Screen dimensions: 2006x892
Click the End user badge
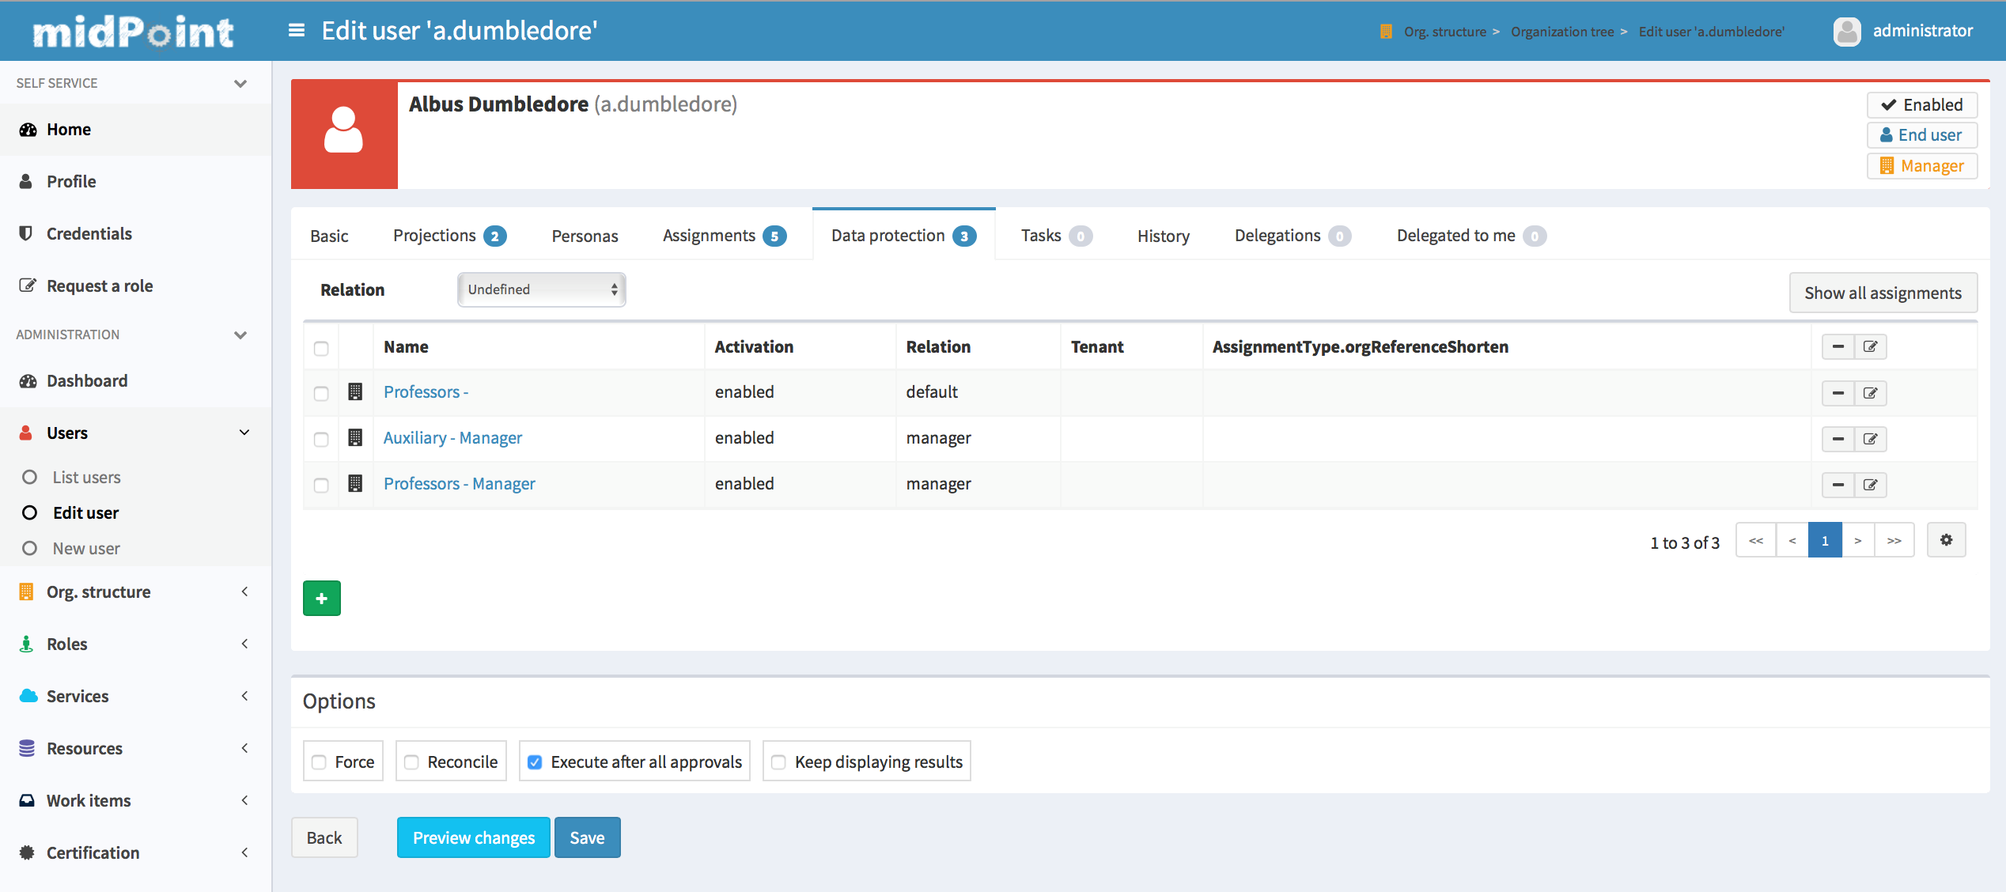pos(1922,135)
